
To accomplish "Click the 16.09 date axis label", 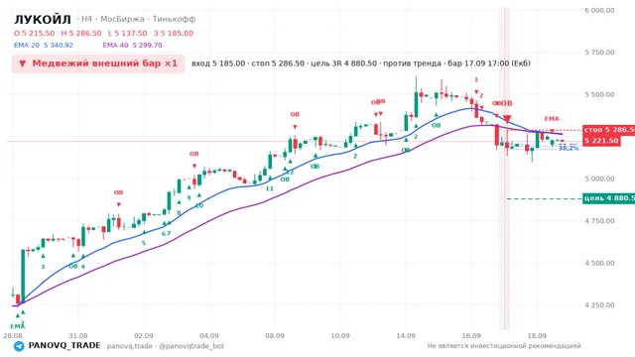I will [x=471, y=336].
